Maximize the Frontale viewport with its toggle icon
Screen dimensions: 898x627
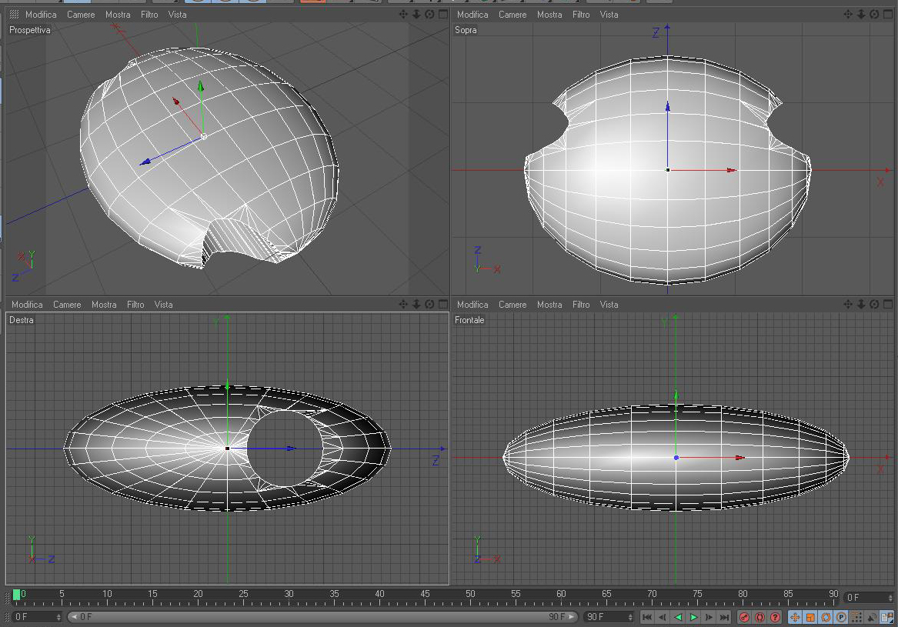[888, 304]
